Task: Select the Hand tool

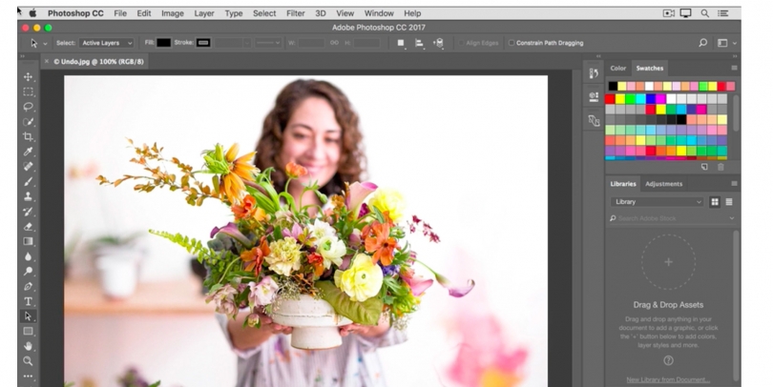Action: tap(28, 346)
